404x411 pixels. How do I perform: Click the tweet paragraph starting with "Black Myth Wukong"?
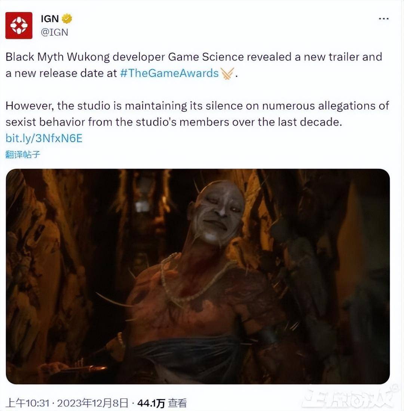tap(194, 65)
